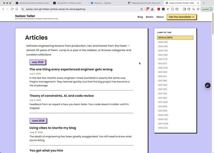
Task: Click the Get the newsletter button
Action: [182, 17]
